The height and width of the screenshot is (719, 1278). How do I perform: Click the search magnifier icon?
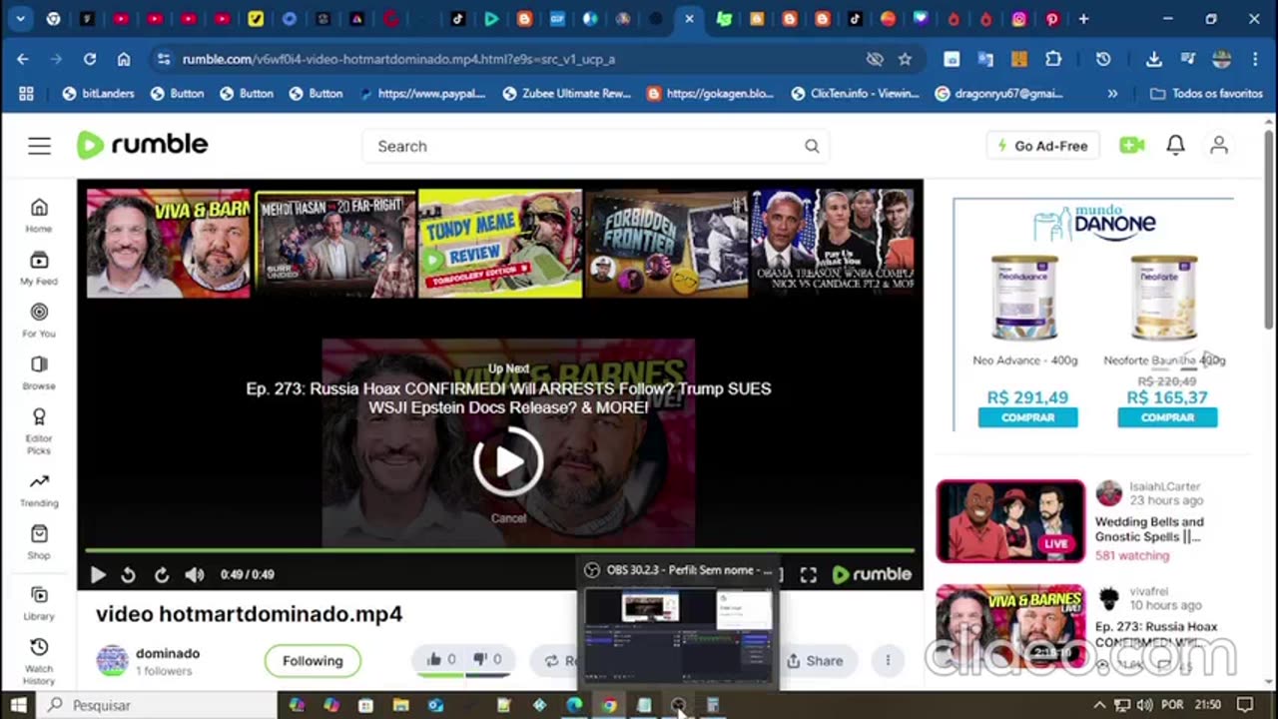point(812,146)
